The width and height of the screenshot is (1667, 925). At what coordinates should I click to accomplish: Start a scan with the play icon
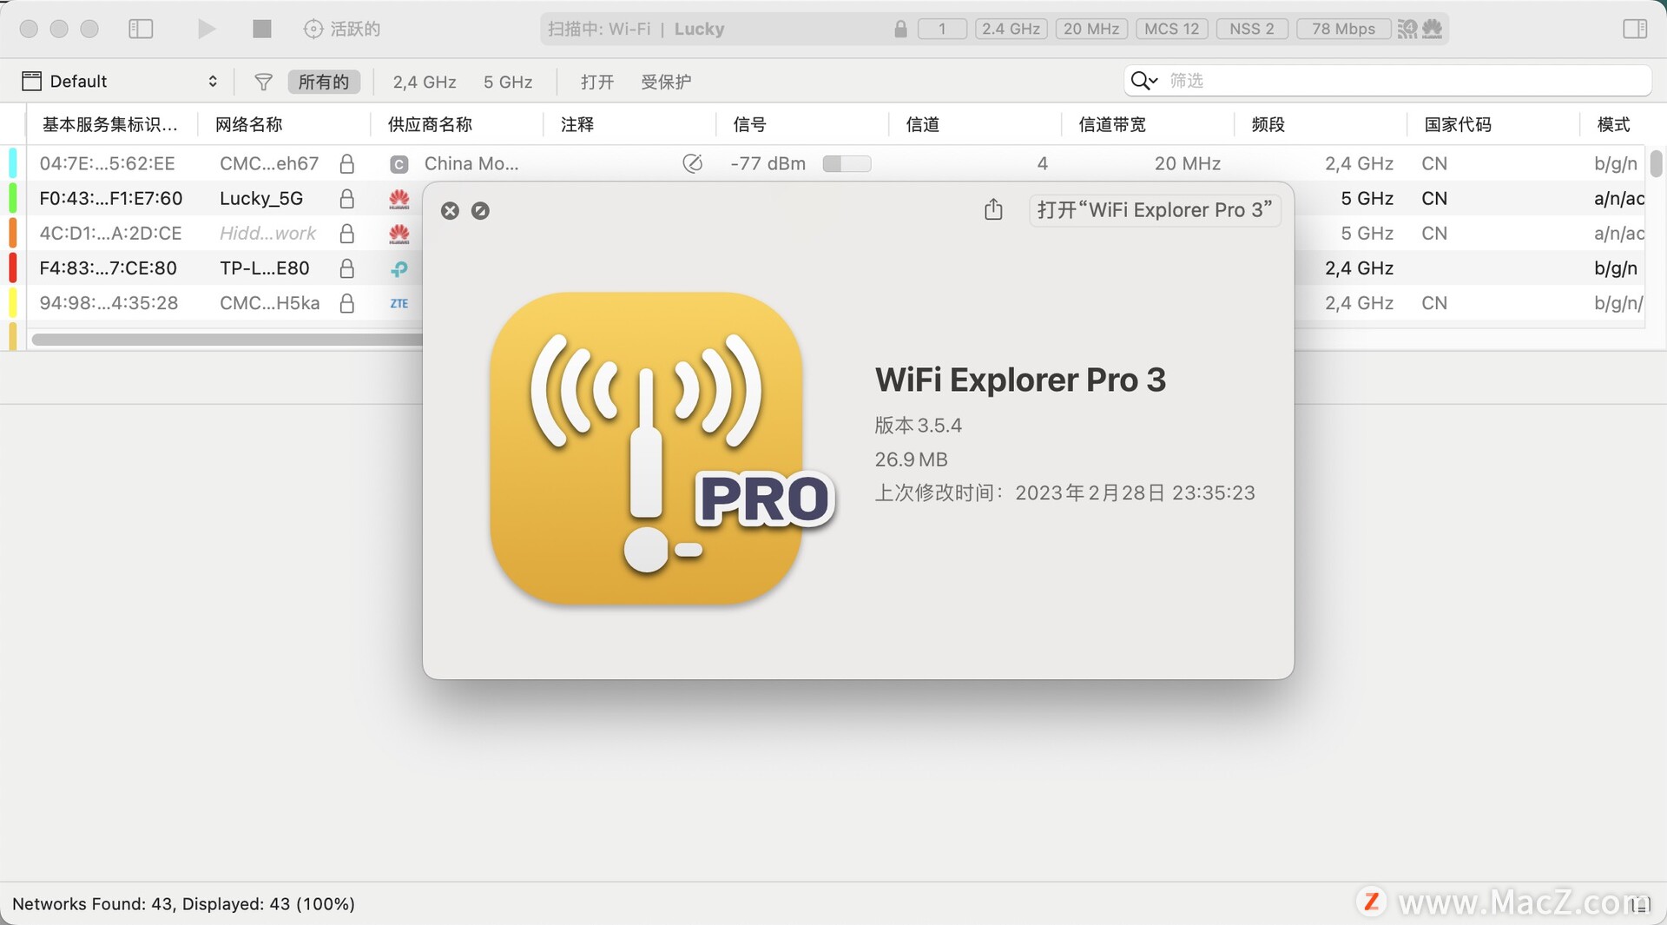click(x=206, y=28)
